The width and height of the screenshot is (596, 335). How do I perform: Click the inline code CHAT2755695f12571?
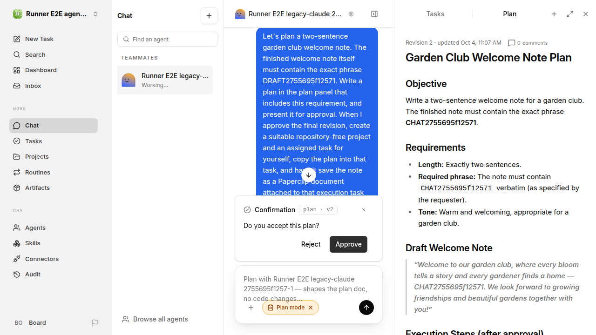(x=456, y=188)
